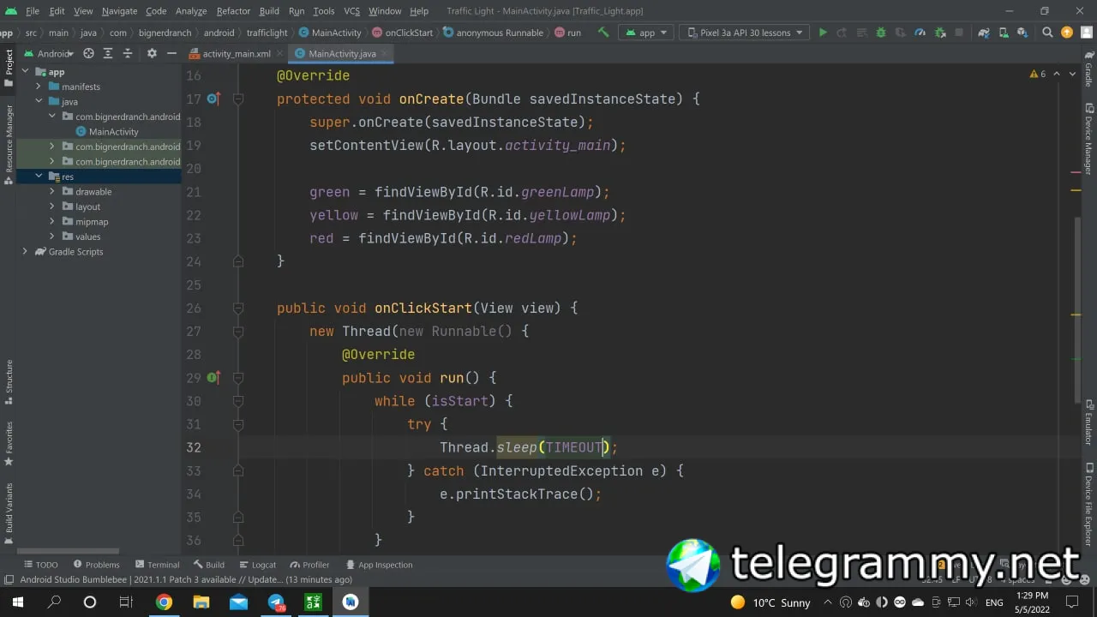Click override gutter icon on line 29
Viewport: 1097px width, 617px height.
pyautogui.click(x=213, y=377)
